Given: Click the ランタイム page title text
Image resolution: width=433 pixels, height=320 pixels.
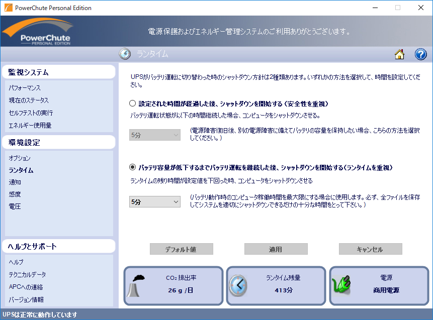Looking at the screenshot, I should pos(152,54).
